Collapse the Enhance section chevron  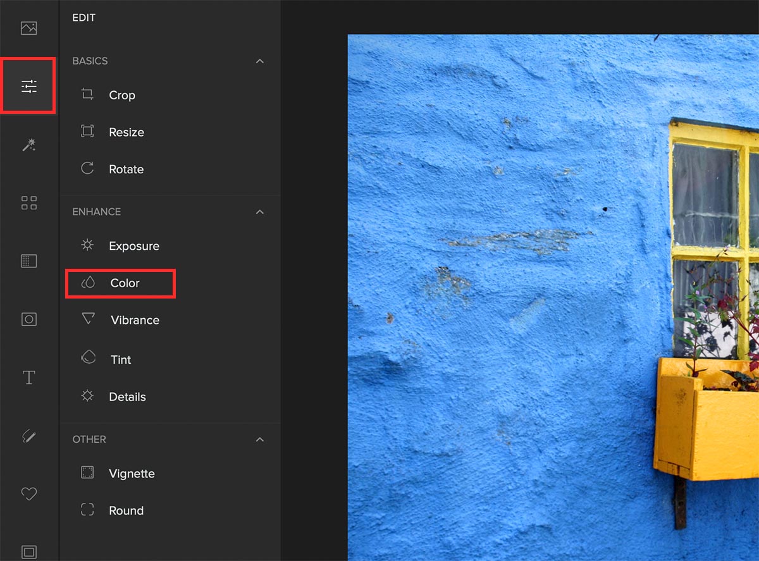point(259,212)
